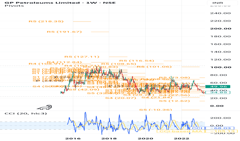Click the 0.00 price axis label
Image resolution: width=240 pixels, height=141 pixels.
coord(217,106)
